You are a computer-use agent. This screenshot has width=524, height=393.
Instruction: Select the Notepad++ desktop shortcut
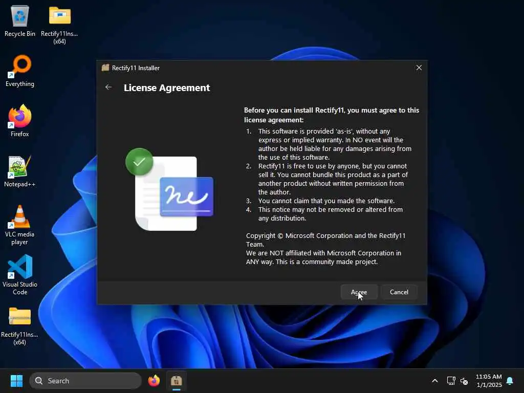pos(20,171)
